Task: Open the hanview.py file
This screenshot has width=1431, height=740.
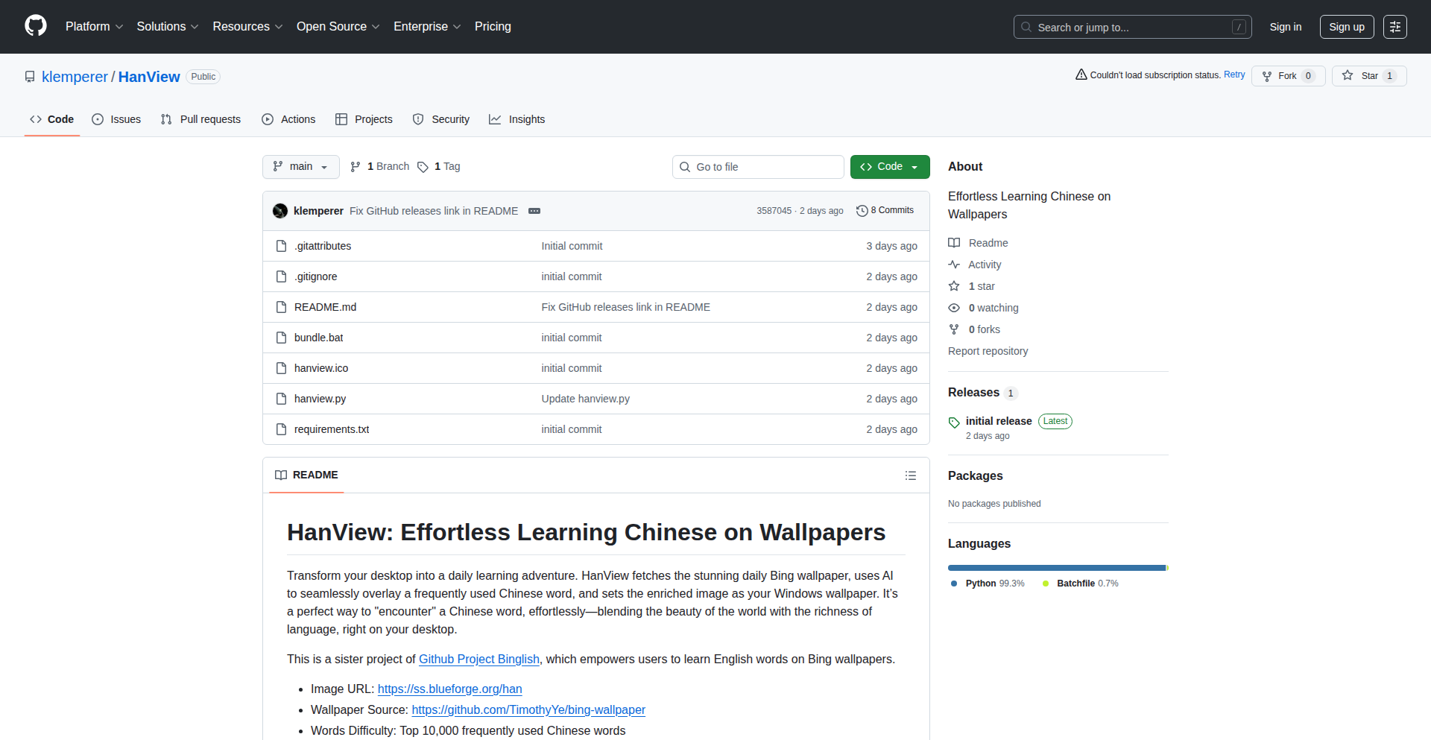Action: [320, 399]
